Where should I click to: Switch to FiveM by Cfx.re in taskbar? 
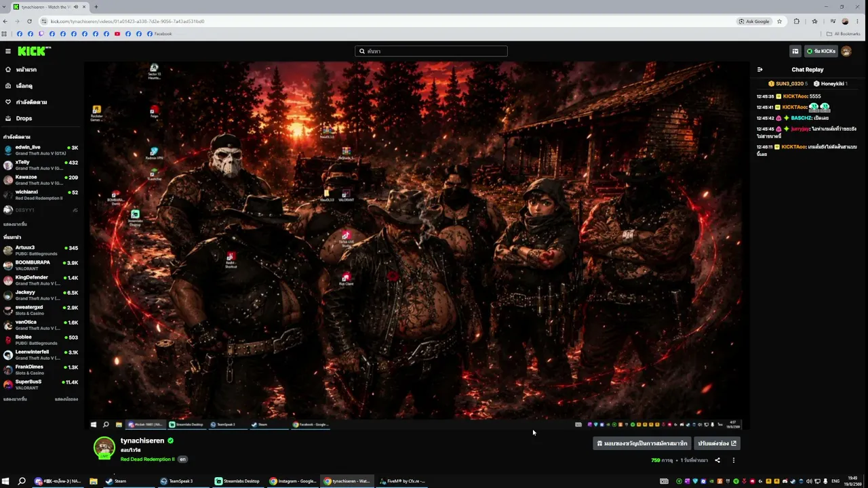[x=402, y=481]
